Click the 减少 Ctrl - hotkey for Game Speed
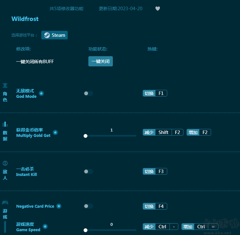Image resolution: width=240 pixels, height=235 pixels. 161,227
